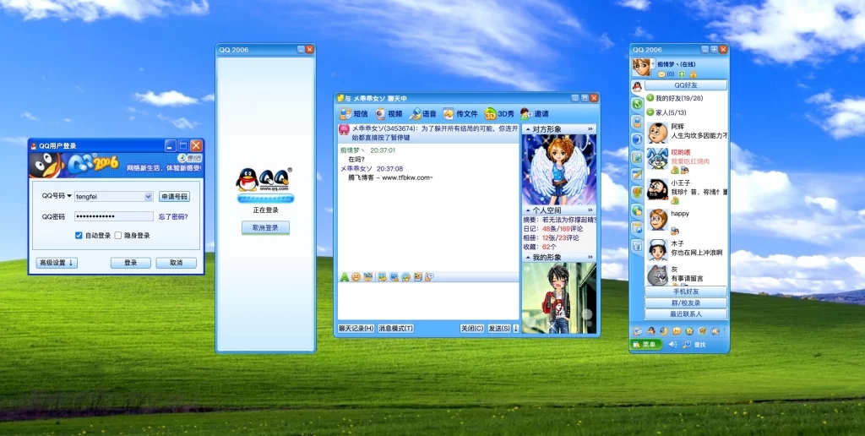This screenshot has width=865, height=436.
Task: Open 哎哟喂 blue rabbit contact
Action: pos(657,158)
